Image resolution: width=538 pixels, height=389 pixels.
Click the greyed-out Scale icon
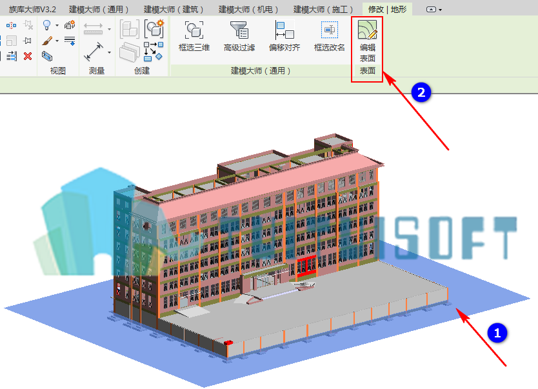[x=12, y=41]
